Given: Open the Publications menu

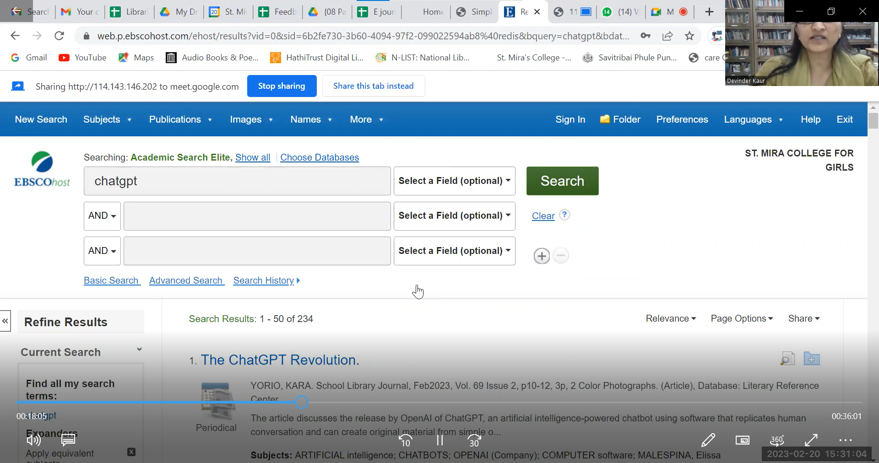Looking at the screenshot, I should pyautogui.click(x=180, y=119).
